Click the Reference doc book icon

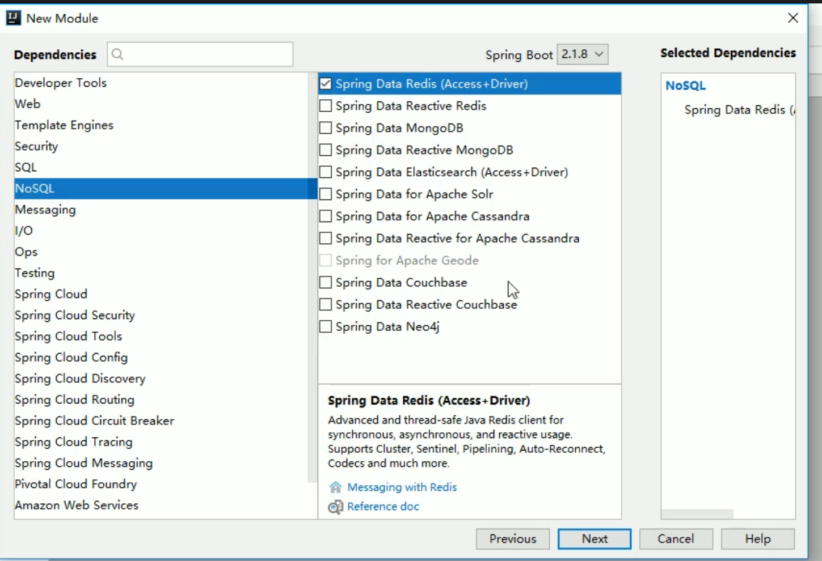tap(335, 507)
